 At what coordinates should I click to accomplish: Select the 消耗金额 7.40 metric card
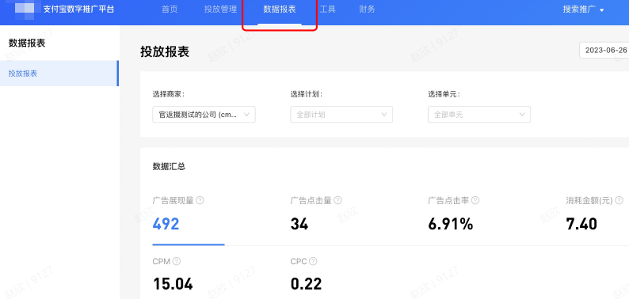click(594, 214)
